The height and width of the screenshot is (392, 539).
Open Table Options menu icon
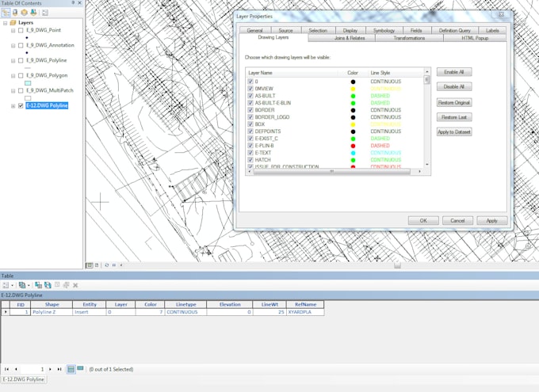pos(6,285)
